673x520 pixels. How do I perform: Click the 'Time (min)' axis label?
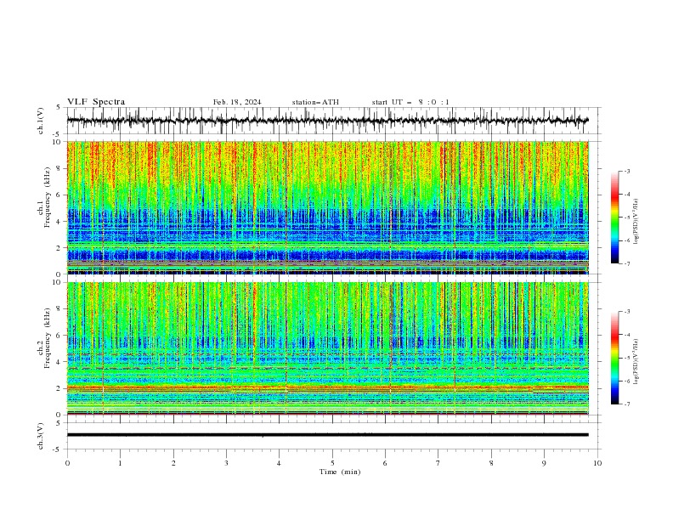coord(340,472)
